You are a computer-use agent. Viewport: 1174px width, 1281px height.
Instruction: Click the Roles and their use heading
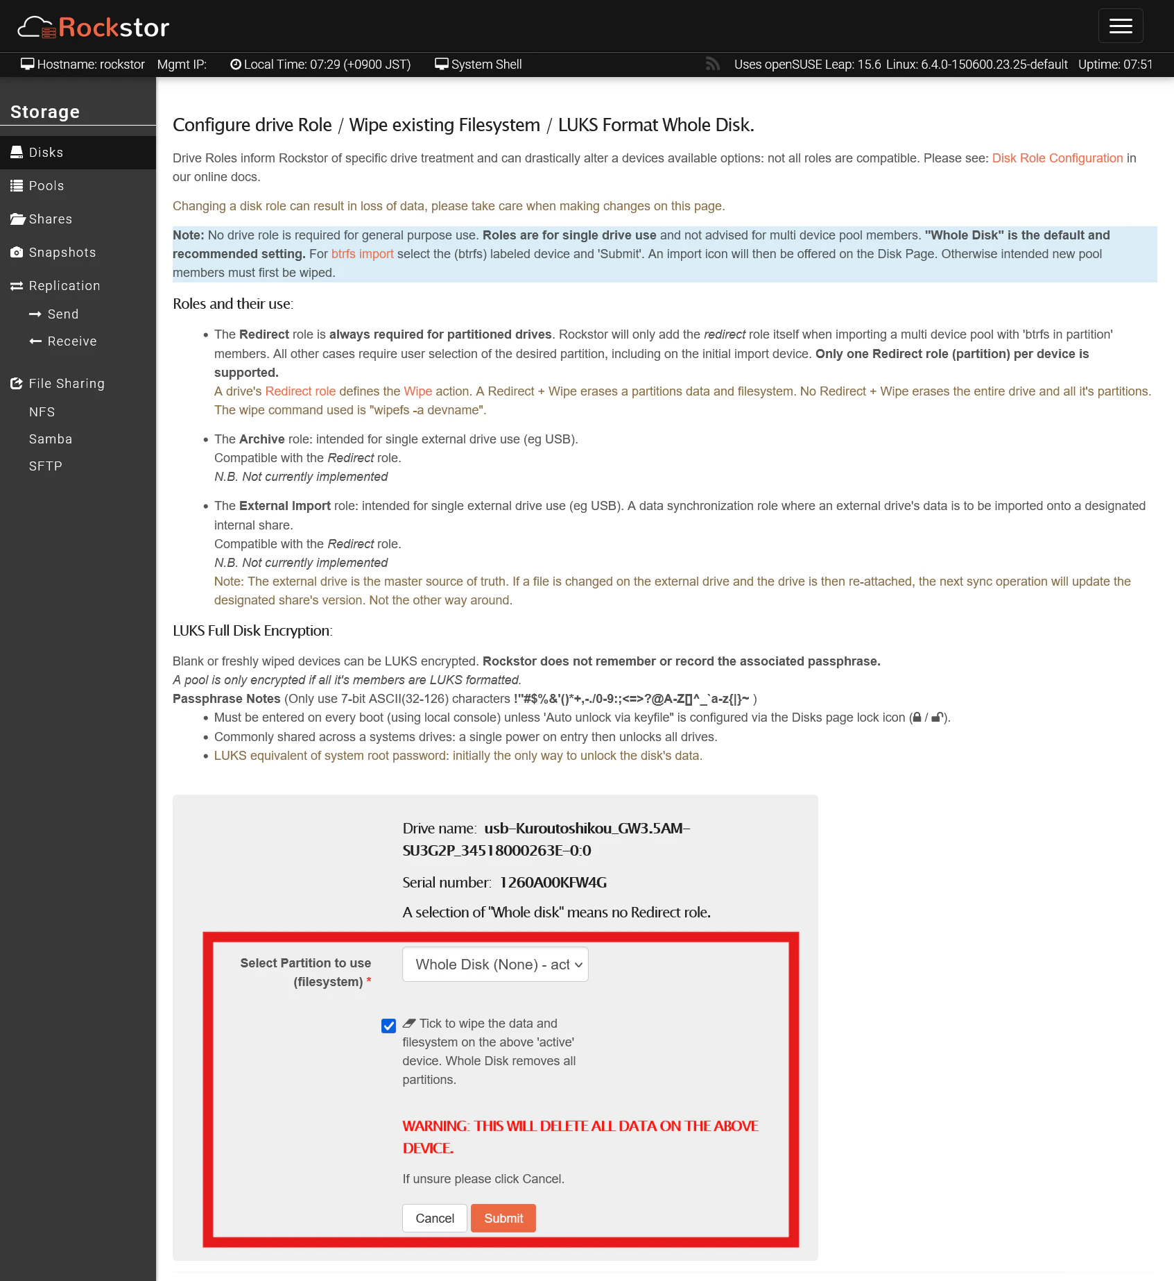[233, 304]
